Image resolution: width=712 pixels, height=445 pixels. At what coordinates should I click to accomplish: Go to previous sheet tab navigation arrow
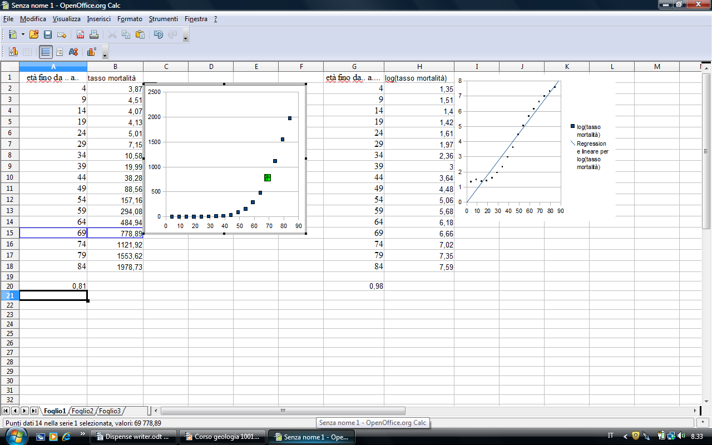(x=16, y=411)
